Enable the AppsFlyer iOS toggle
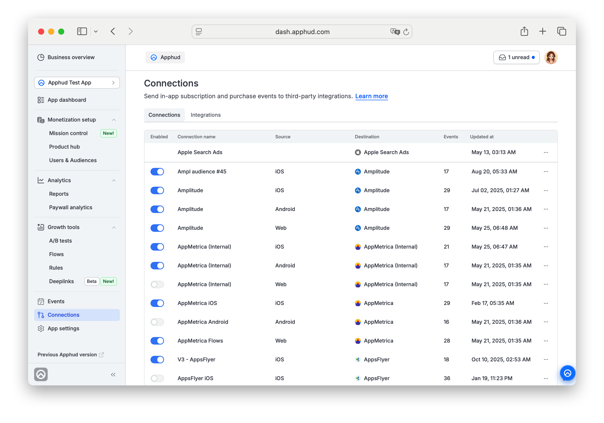 coord(157,379)
